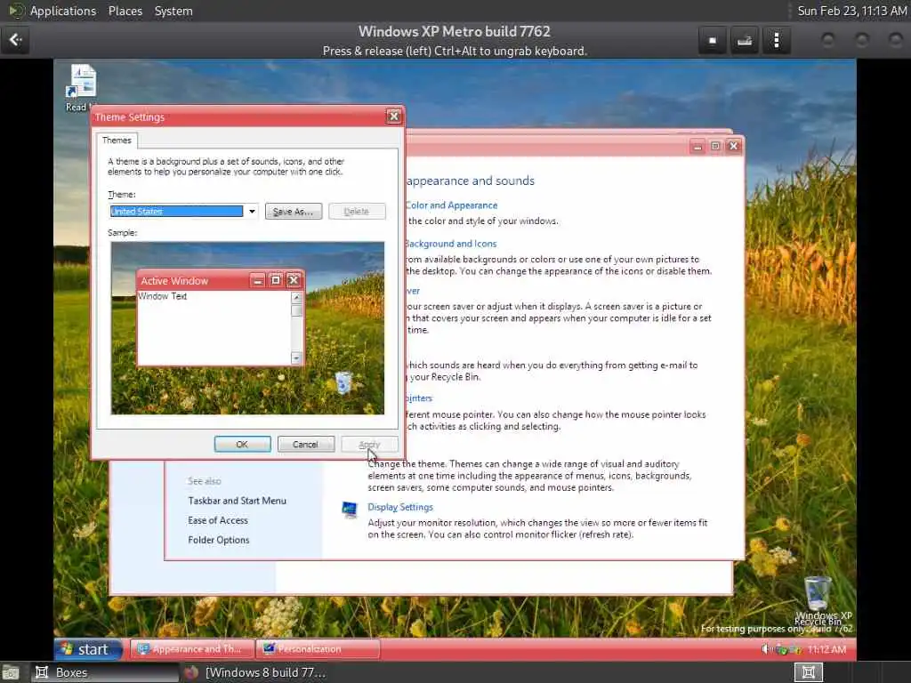The width and height of the screenshot is (911, 683).
Task: Open the Places menu
Action: pos(125,11)
